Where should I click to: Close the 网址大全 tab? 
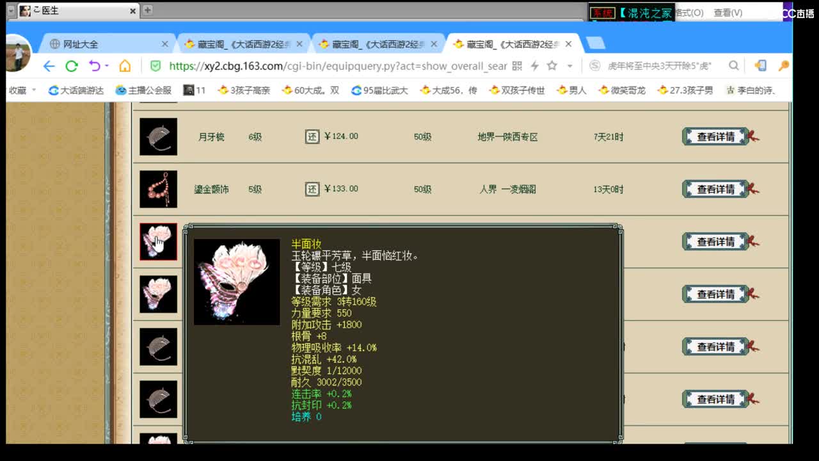pyautogui.click(x=164, y=44)
